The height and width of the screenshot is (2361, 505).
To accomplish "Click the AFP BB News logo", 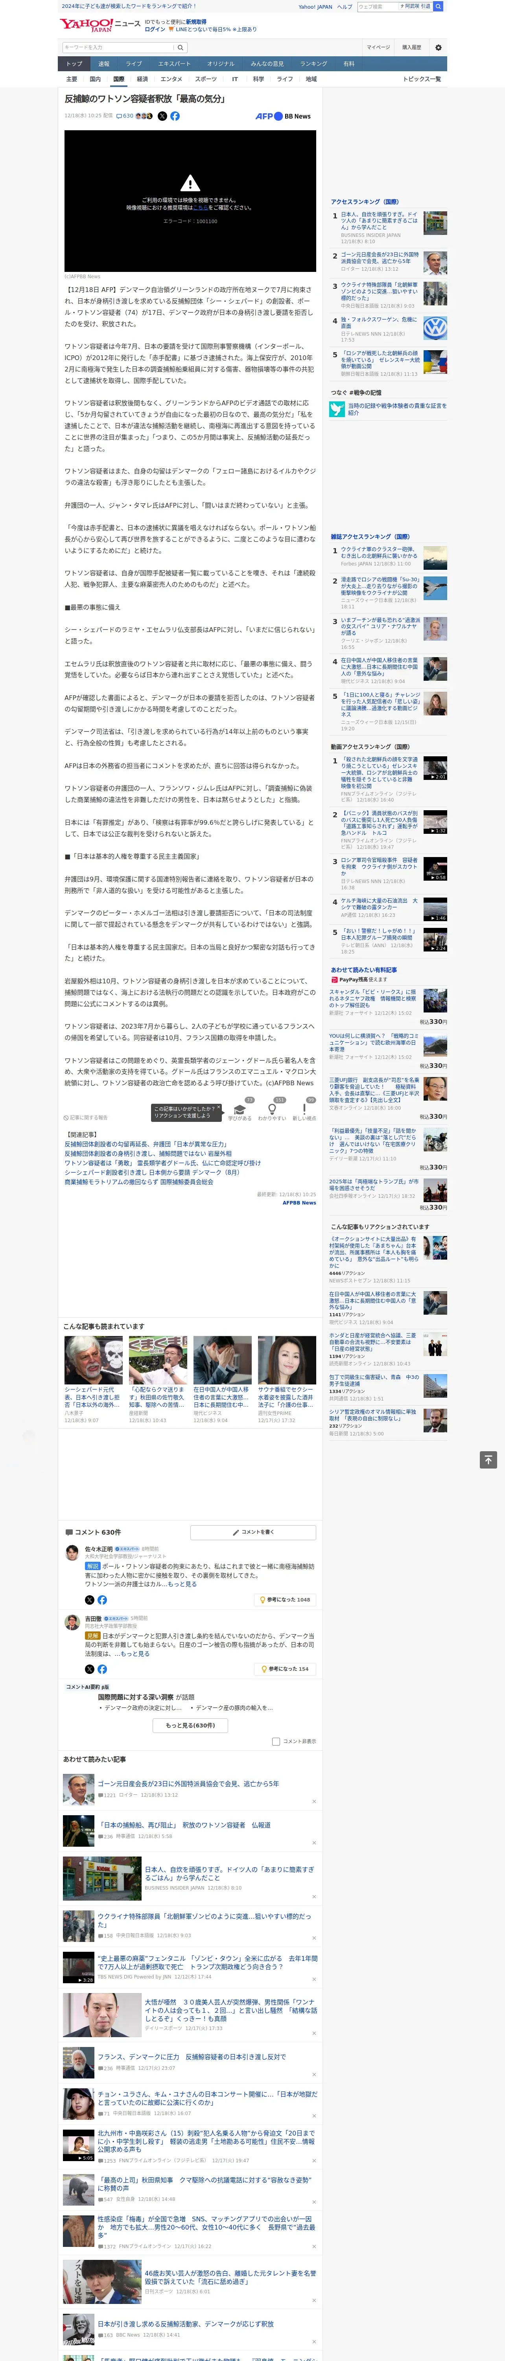I will coord(282,116).
